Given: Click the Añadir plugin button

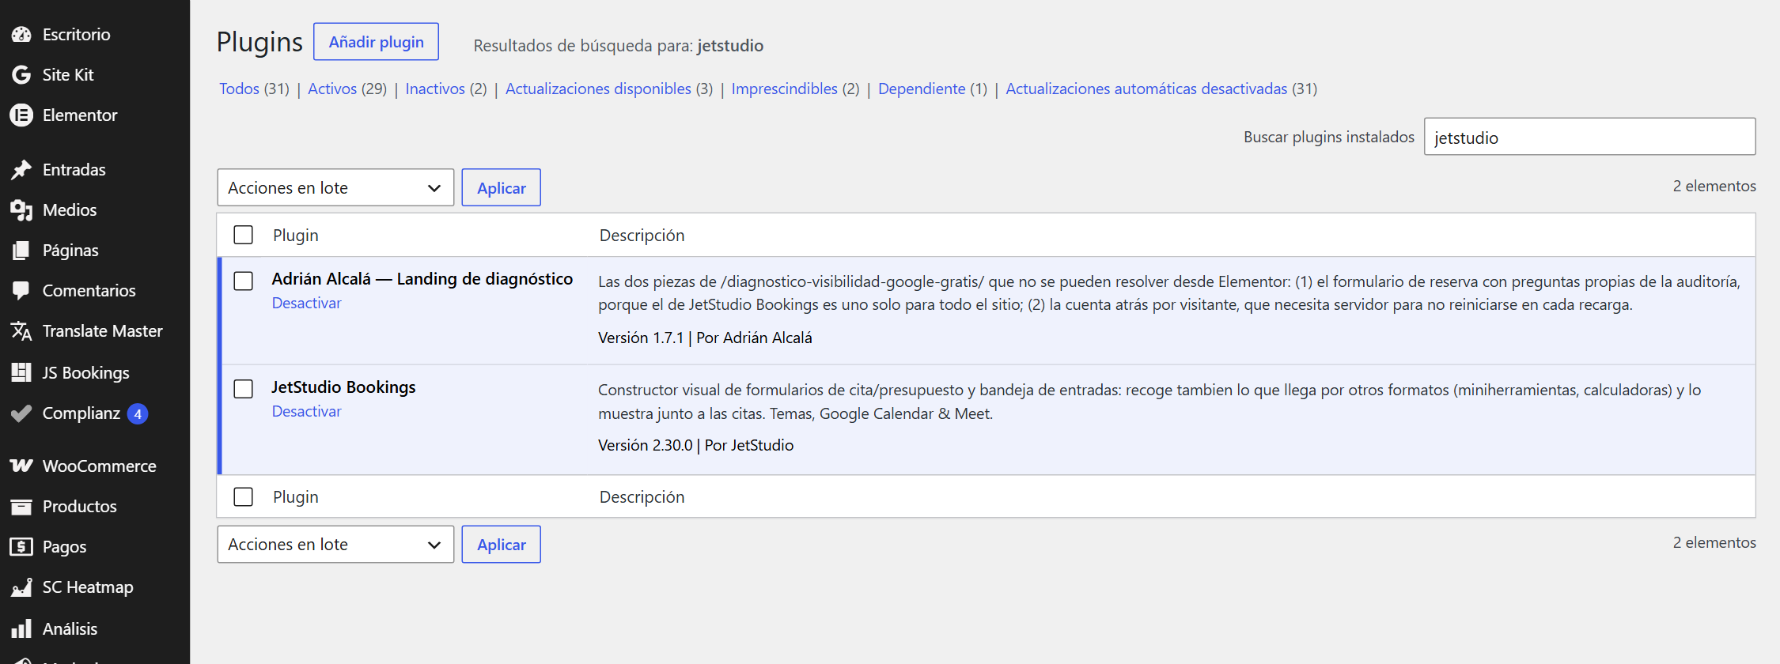Looking at the screenshot, I should [377, 42].
